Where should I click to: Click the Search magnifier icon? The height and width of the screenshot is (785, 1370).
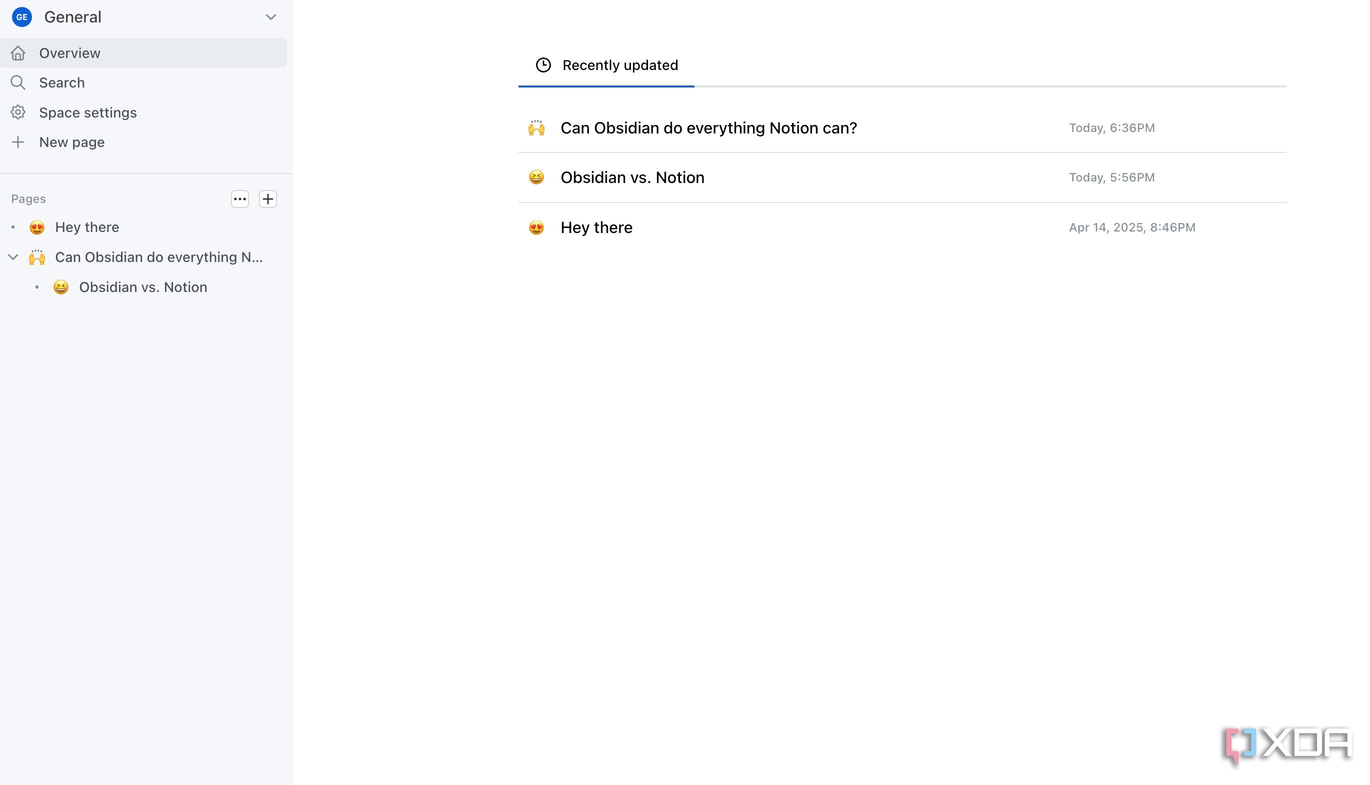tap(18, 82)
